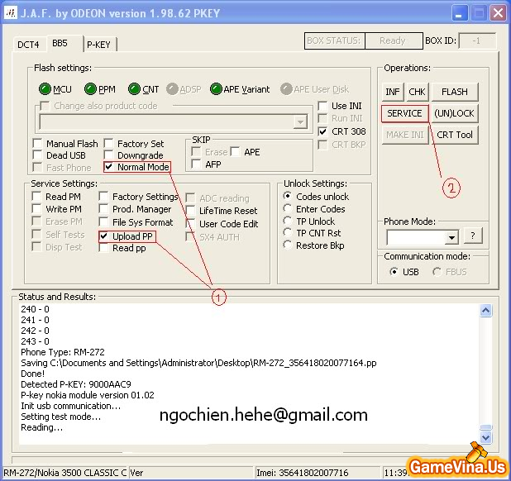Enable Prod. Manager checkbox
The width and height of the screenshot is (511, 481).
(x=103, y=209)
